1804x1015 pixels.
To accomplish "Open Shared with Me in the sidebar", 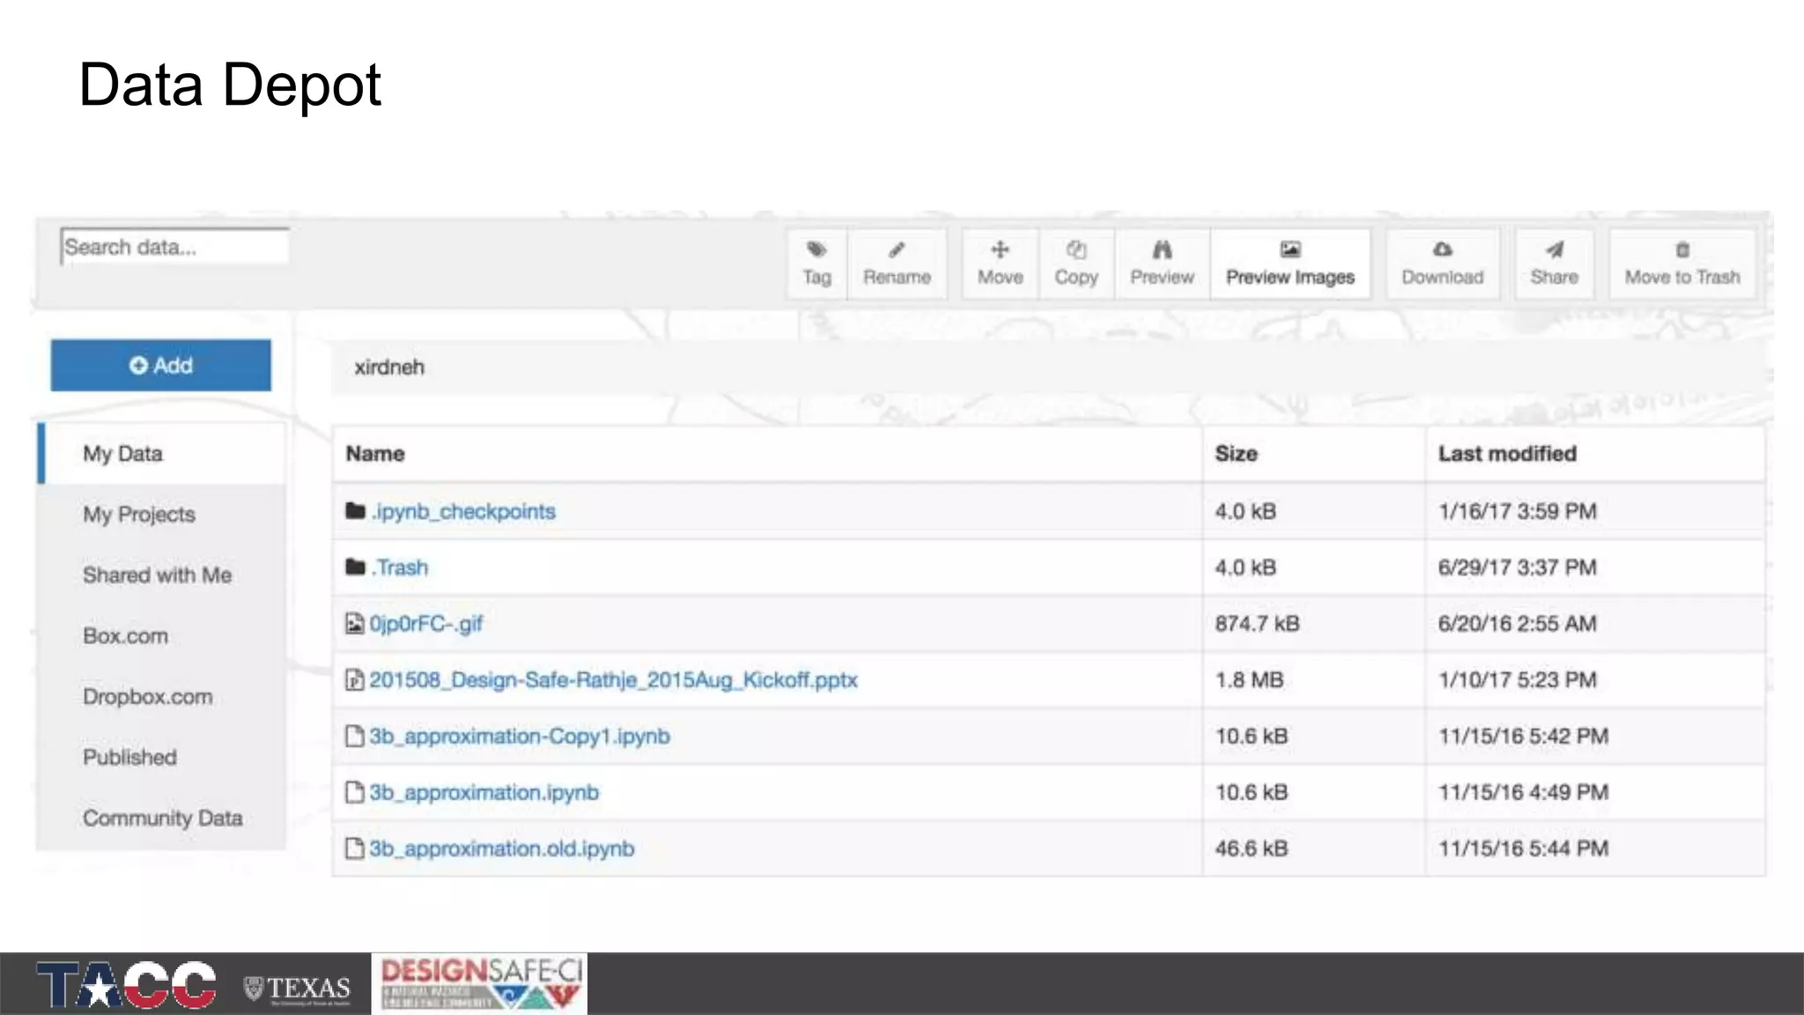I will [157, 575].
